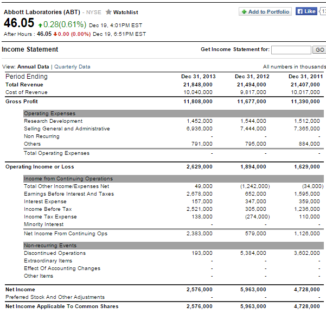
Task: Click the Dec 31, 2012 column header
Action: pyautogui.click(x=252, y=77)
